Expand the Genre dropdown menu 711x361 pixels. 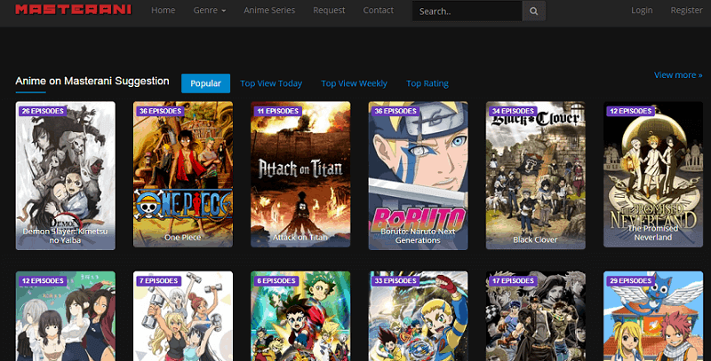click(x=209, y=11)
